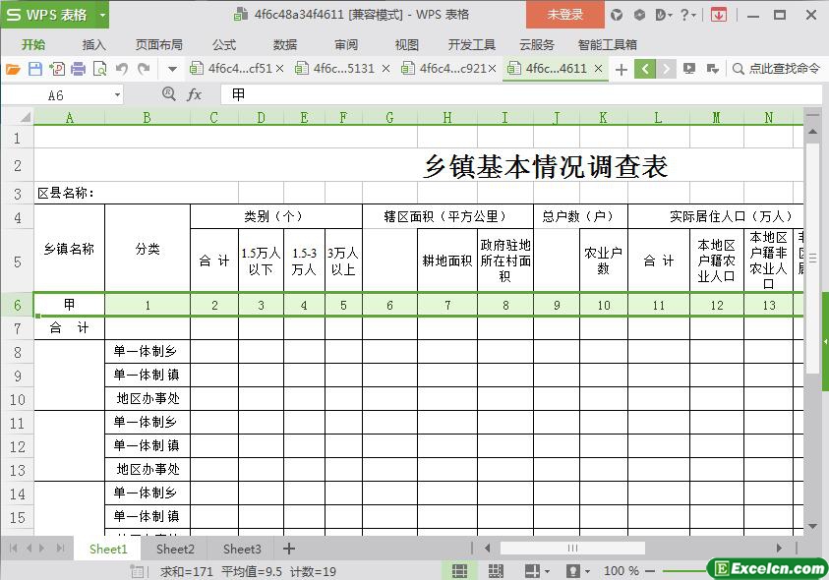Select cell containing 乡镇基本情况调查表 title
The height and width of the screenshot is (580, 829).
[x=546, y=165]
